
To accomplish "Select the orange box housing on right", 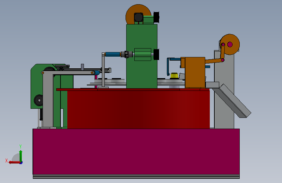I will point(195,72).
